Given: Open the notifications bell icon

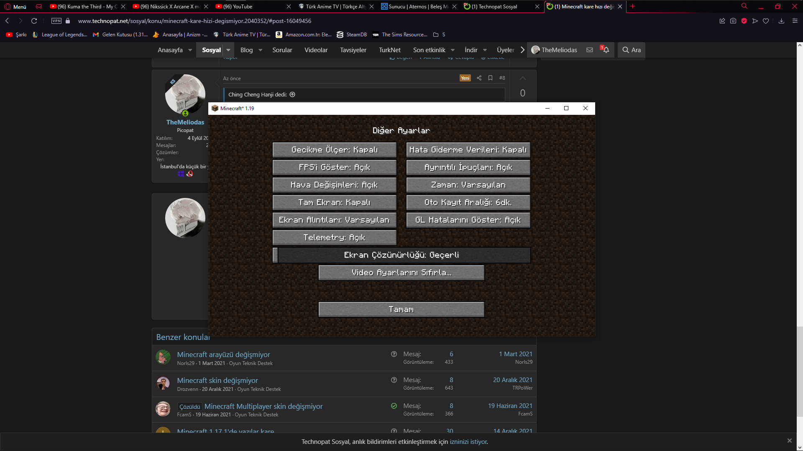Looking at the screenshot, I should [x=606, y=50].
